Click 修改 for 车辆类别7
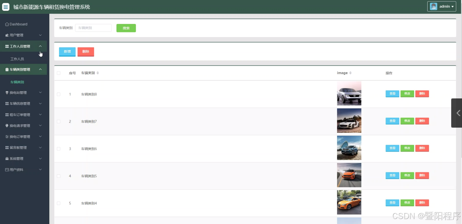 pos(407,121)
